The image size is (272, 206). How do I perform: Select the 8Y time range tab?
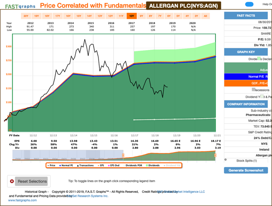coord(150,16)
